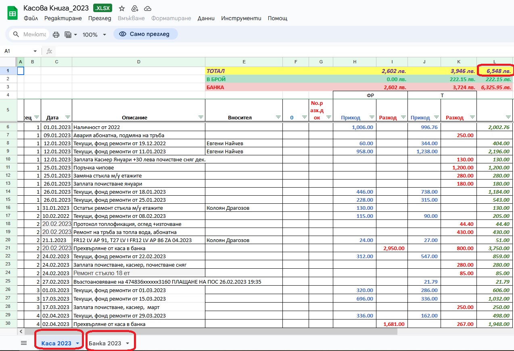This screenshot has height=351, width=514.
Task: Click Колоян Драгозов in row 16
Action: click(x=244, y=208)
